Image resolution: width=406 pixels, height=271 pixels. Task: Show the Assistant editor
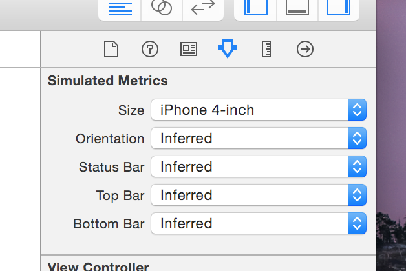tap(162, 8)
